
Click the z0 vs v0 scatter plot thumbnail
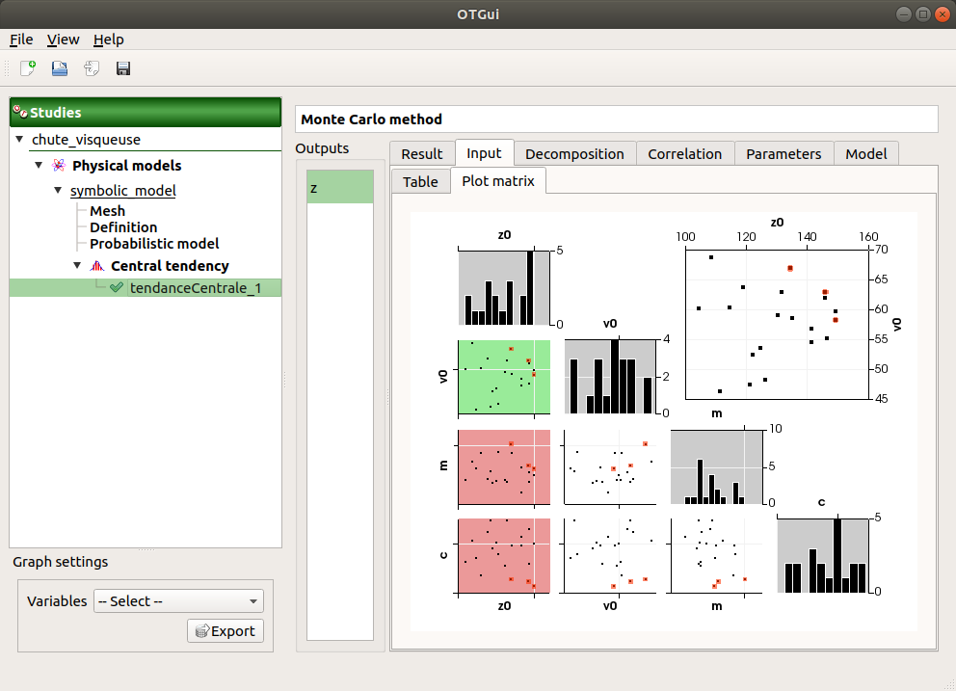503,377
